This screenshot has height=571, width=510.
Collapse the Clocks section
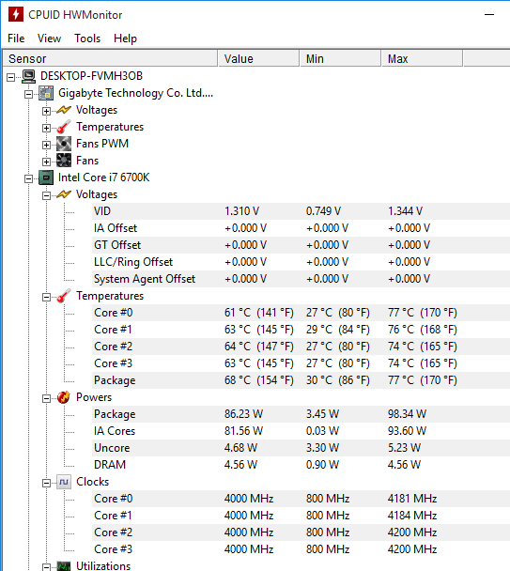46,483
